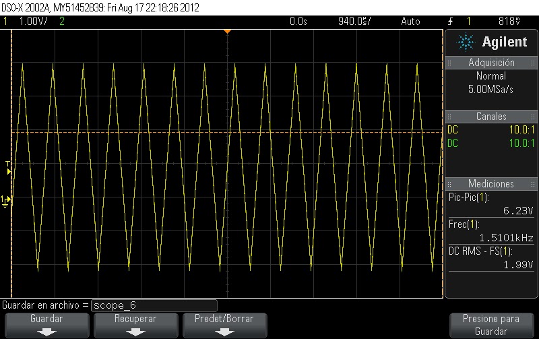Click the 5.00MSa/s sample rate text
Viewport: 539px width, 339px height.
[490, 90]
